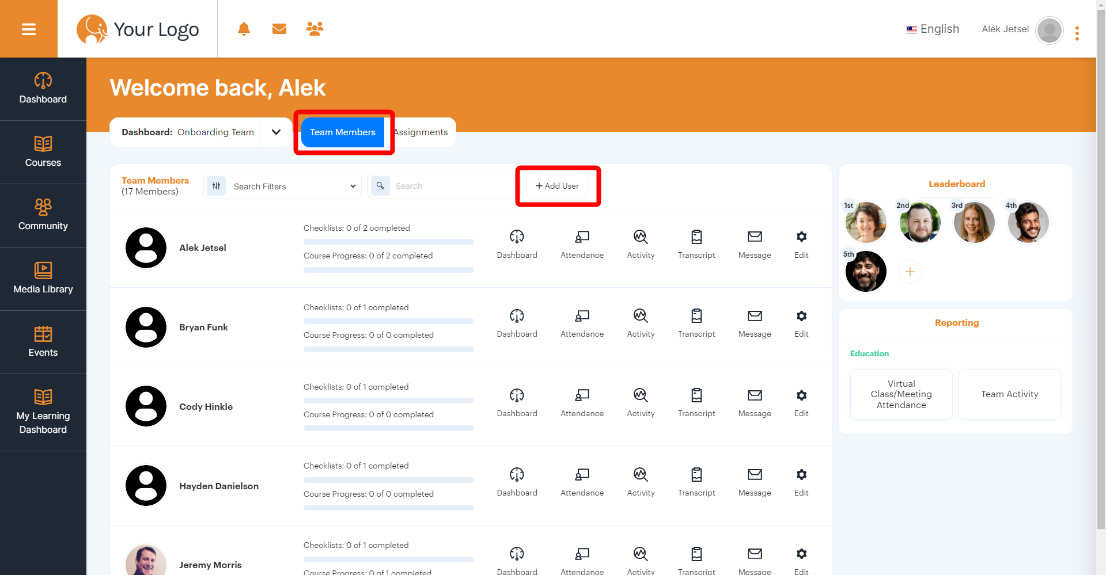Click the magnifier search icon
The width and height of the screenshot is (1106, 575).
[380, 186]
